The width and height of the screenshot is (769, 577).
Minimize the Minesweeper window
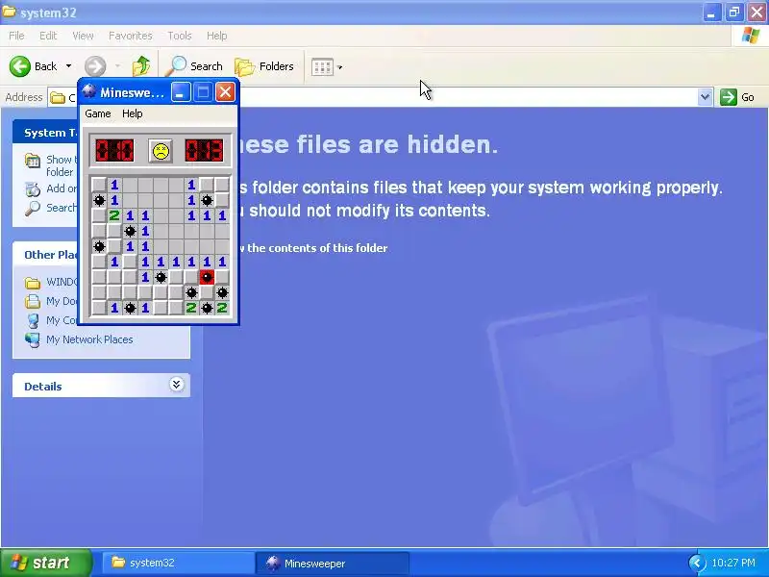tap(181, 92)
